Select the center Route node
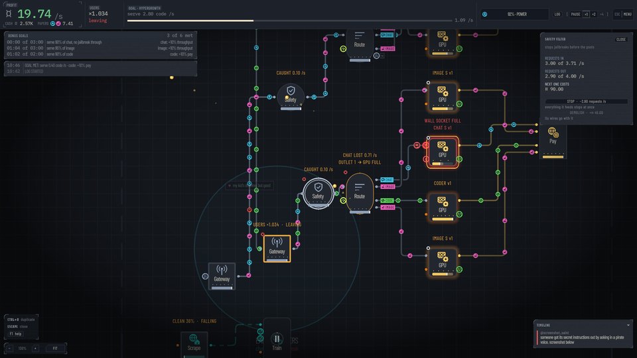This screenshot has height=358, width=637. 360,193
